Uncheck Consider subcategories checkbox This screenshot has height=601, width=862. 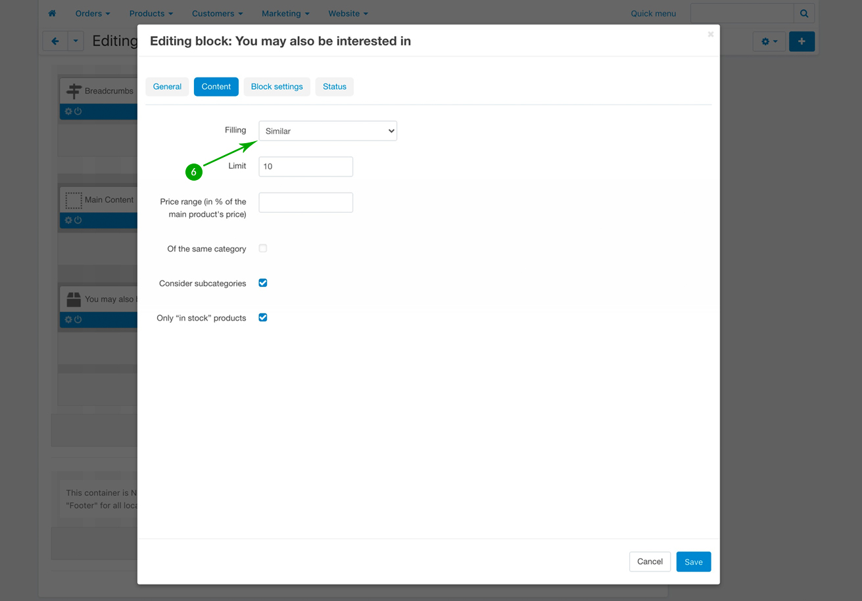263,283
